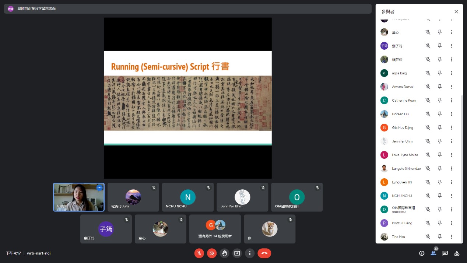Screen dimensions: 467x263
Task: Mute Gia Huy Đặng in the participants list
Action: [x=428, y=127]
